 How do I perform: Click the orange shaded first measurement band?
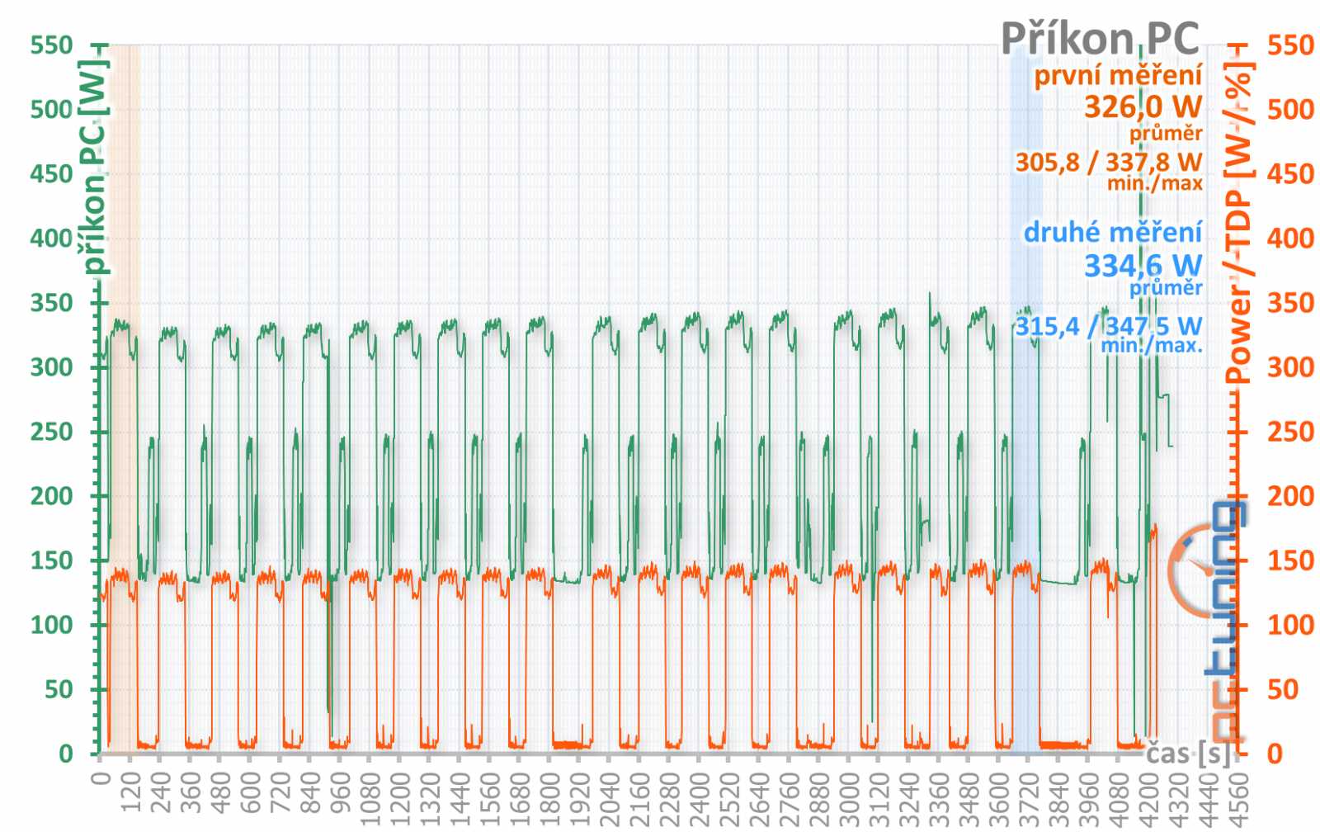[x=125, y=399]
